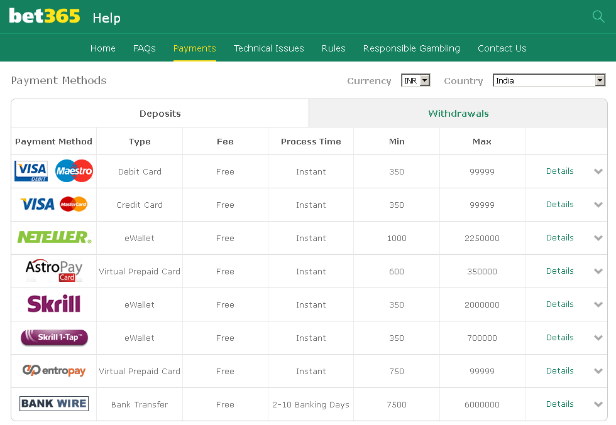This screenshot has height=425, width=616.
Task: Select the Payments menu item
Action: click(194, 48)
